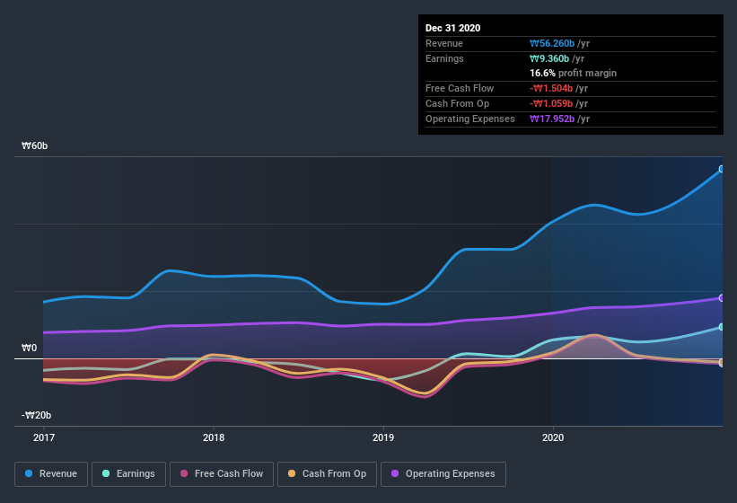The image size is (737, 503).
Task: Click the teal Earnings legend dot
Action: point(106,473)
